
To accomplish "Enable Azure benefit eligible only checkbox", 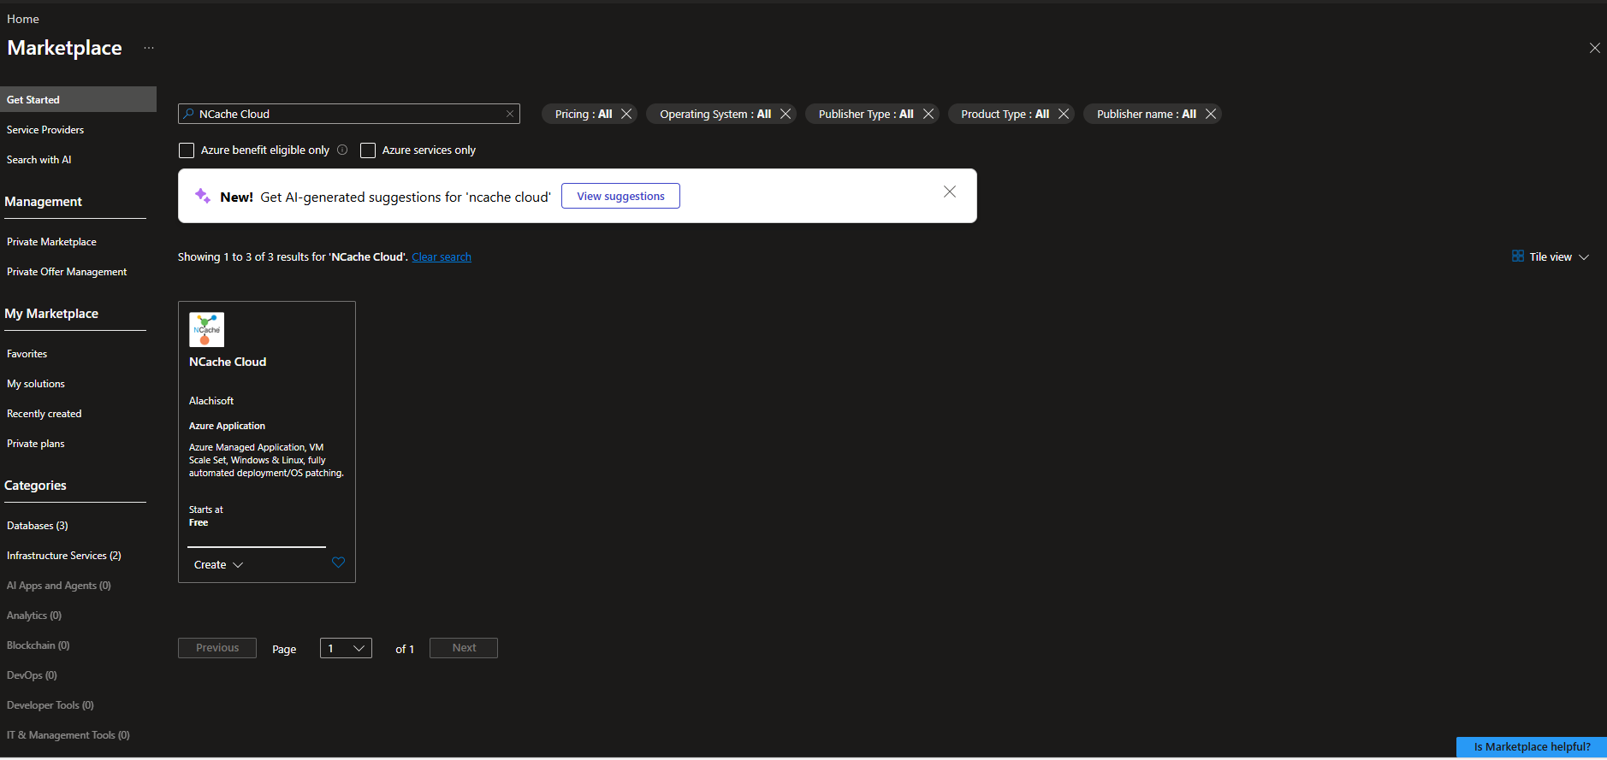I will tap(187, 150).
